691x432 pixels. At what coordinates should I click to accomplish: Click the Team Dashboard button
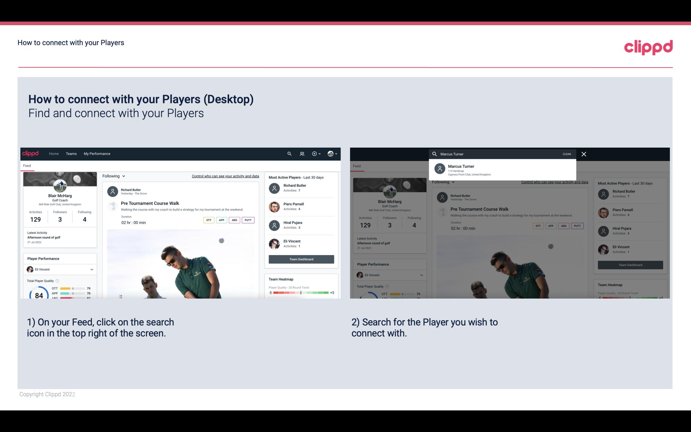[301, 259]
